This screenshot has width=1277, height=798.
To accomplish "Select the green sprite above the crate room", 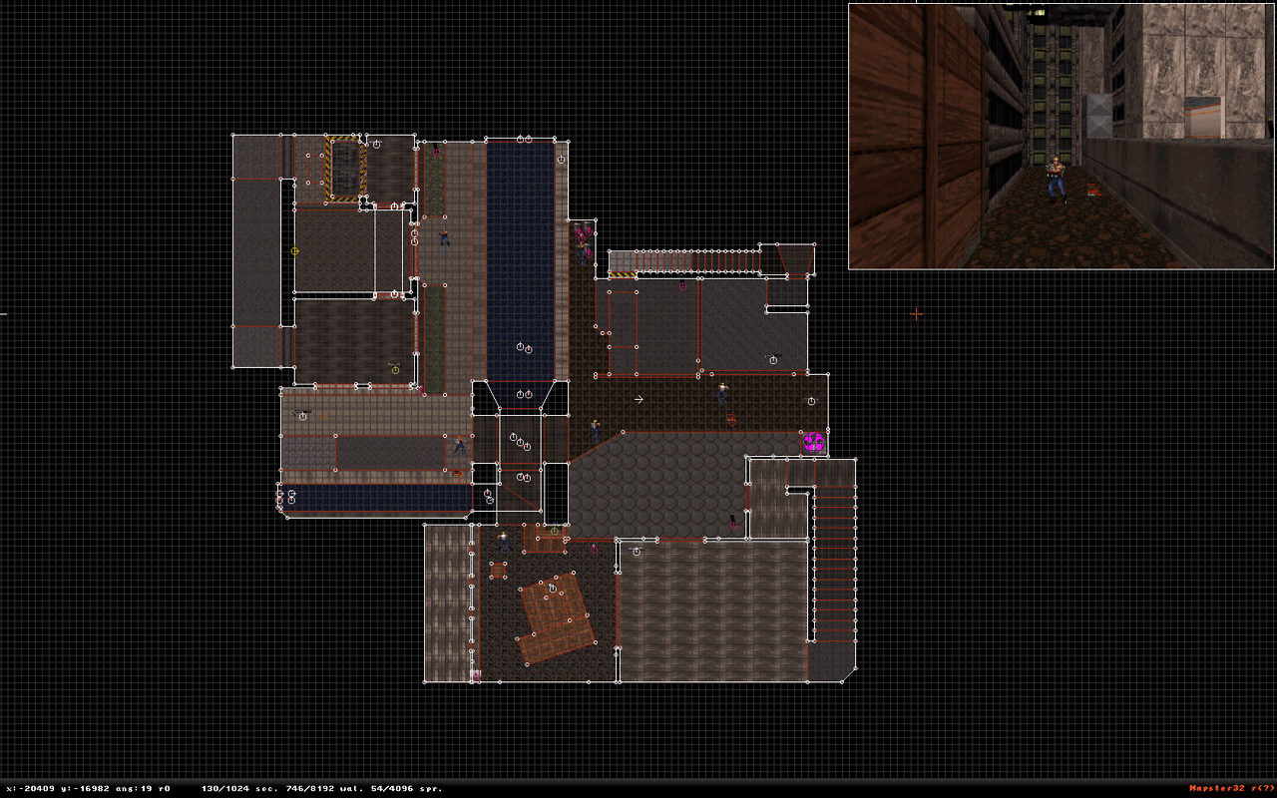I will (554, 532).
